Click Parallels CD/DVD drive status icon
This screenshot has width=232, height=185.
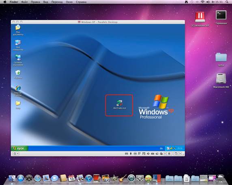(135, 153)
